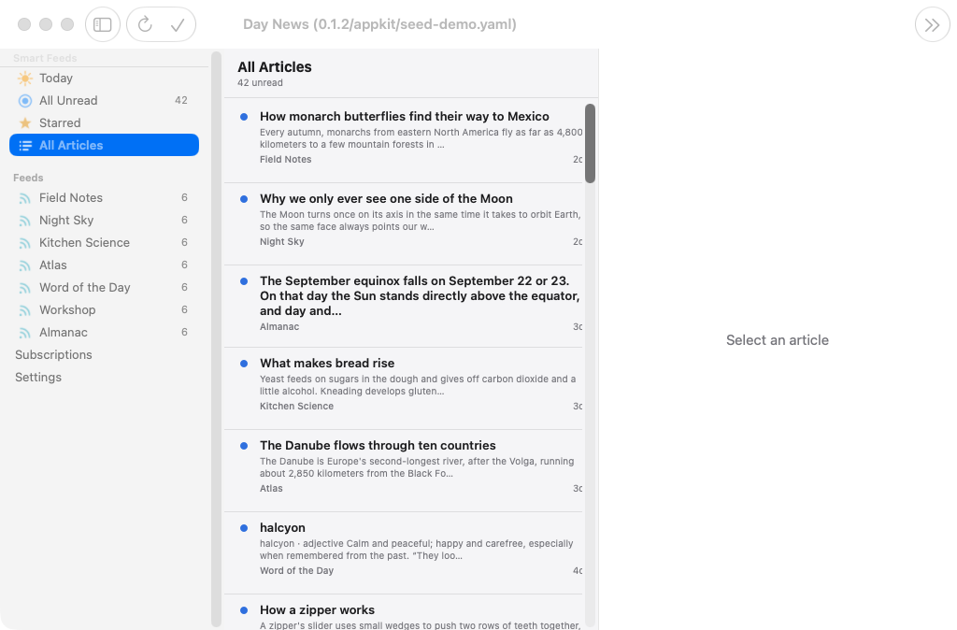
Task: Click the RSS icon beside Kitchen Science
Action: coord(25,243)
